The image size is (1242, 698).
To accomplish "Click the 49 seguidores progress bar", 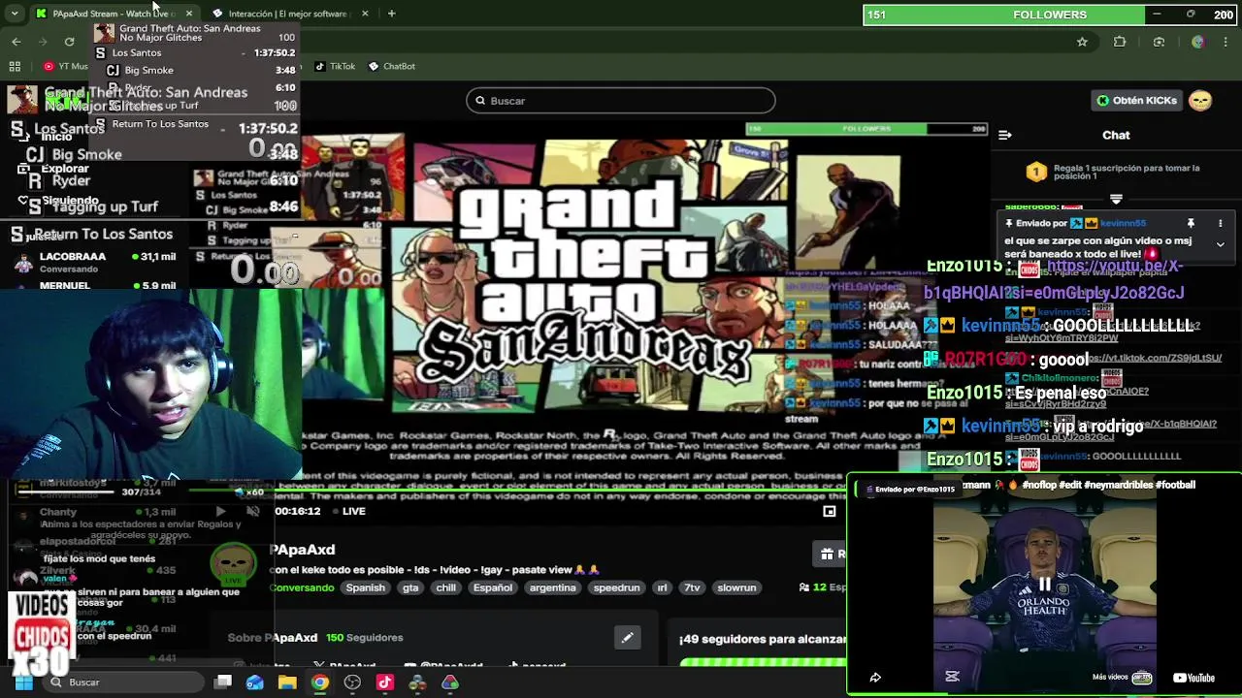I will [763, 663].
